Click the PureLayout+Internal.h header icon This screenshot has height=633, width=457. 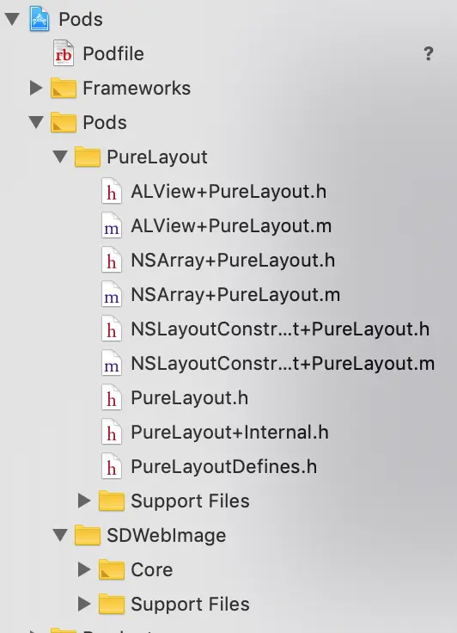tap(112, 433)
